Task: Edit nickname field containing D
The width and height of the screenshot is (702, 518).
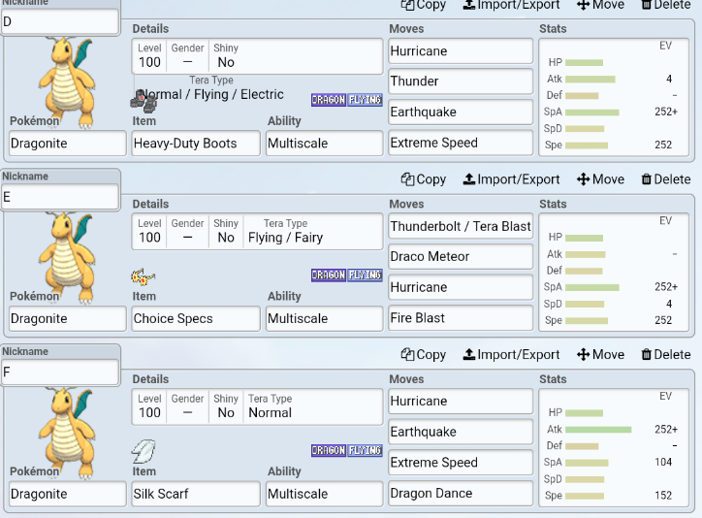Action: tap(60, 21)
